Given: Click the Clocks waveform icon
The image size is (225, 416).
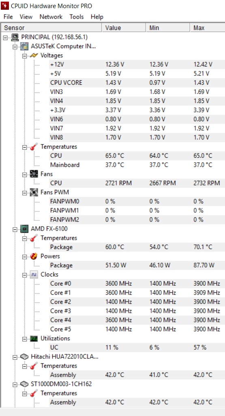Looking at the screenshot, I should click(34, 275).
